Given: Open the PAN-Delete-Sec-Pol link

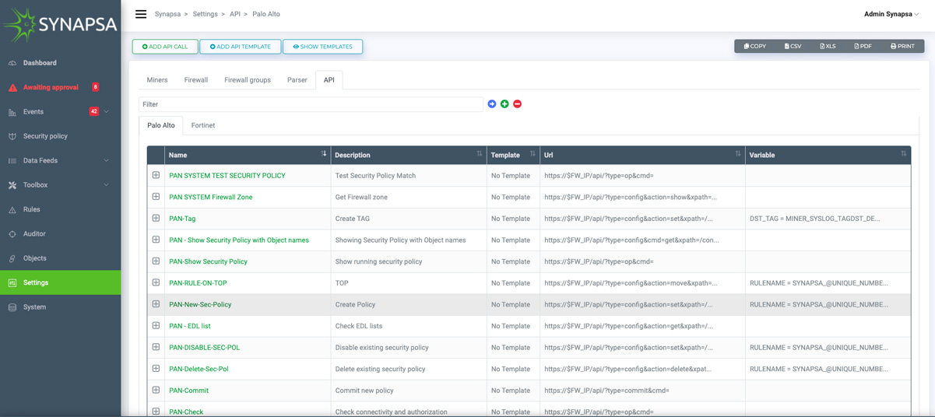Looking at the screenshot, I should click(x=199, y=369).
